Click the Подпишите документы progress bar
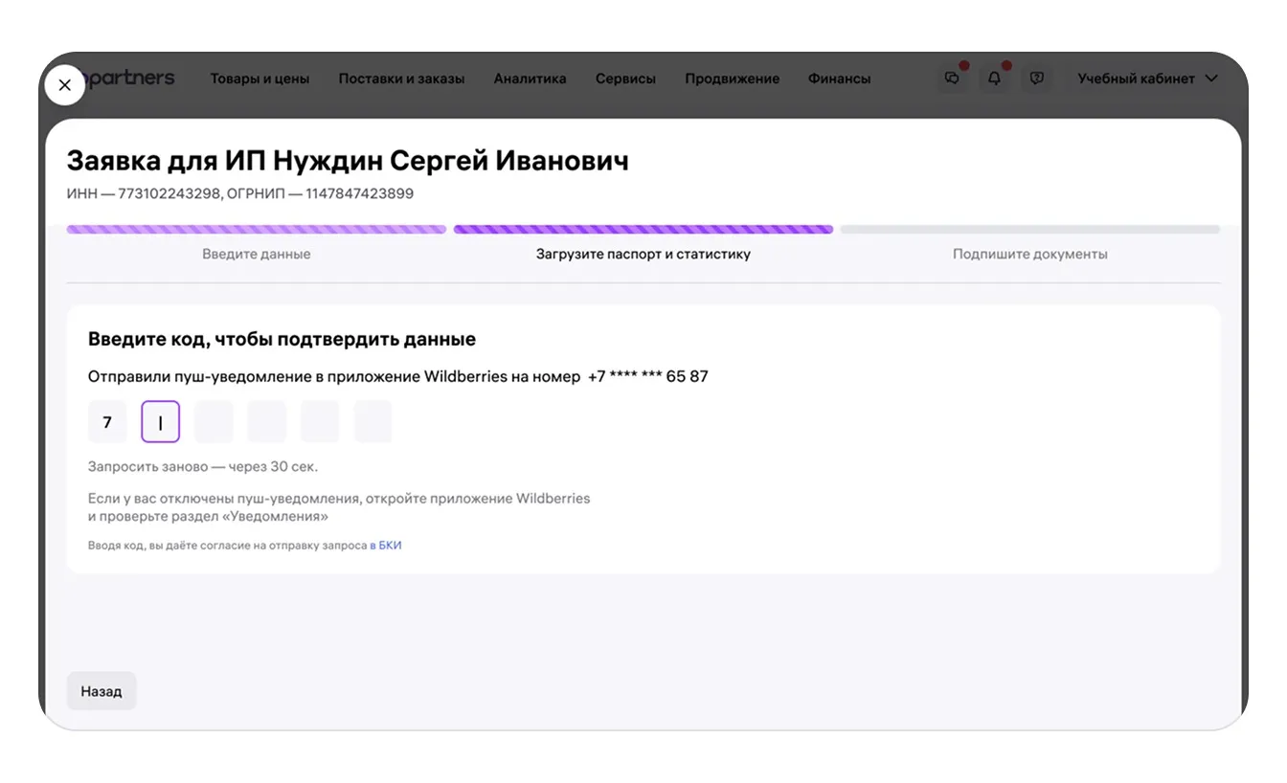 coord(1029,231)
